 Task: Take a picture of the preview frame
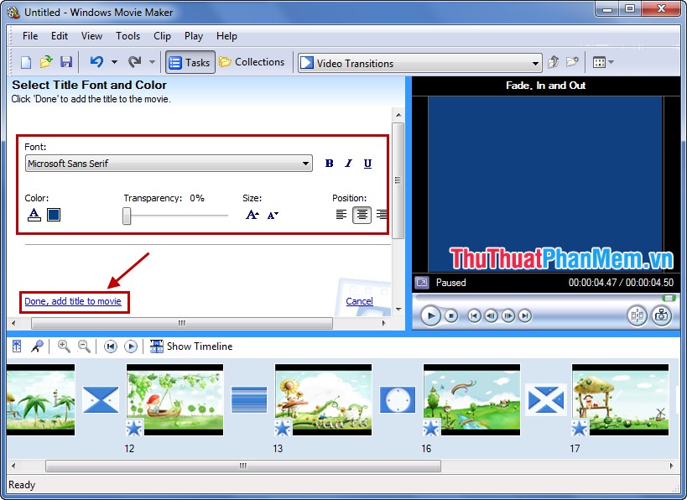point(661,315)
